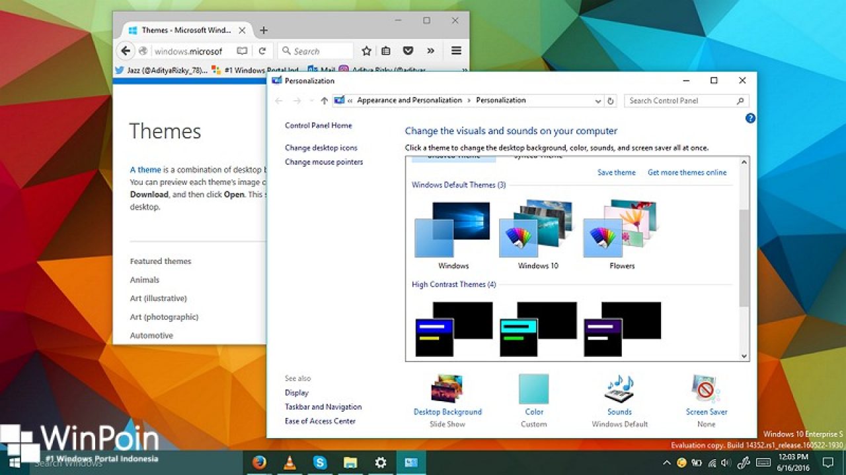
Task: Click Change desktop icons
Action: (321, 148)
